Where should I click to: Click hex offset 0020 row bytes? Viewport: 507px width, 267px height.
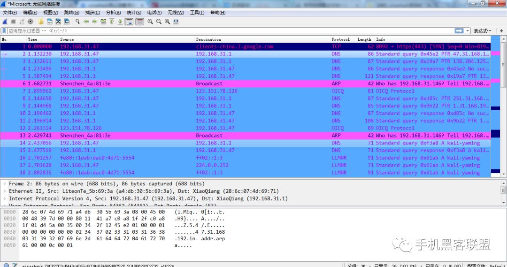coord(93,225)
